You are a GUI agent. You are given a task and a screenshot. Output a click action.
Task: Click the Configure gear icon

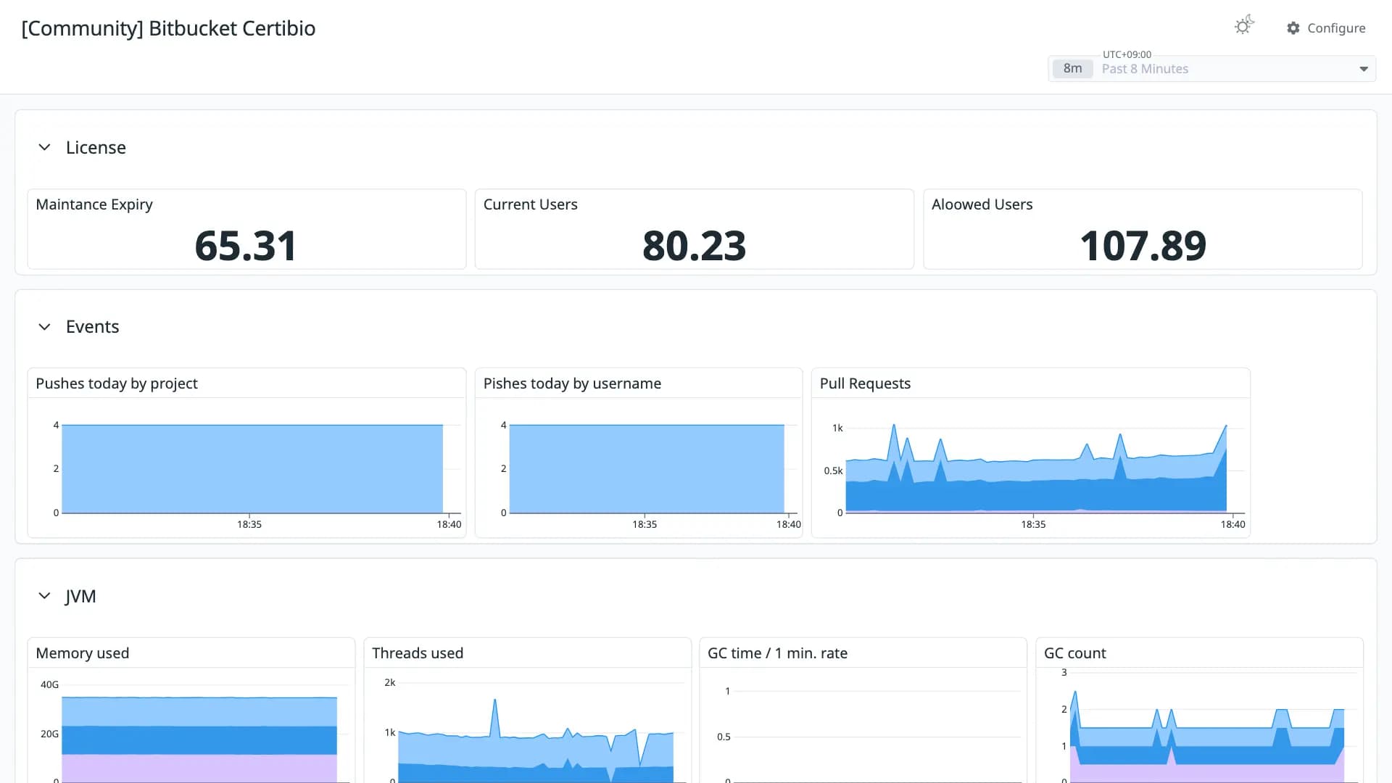coord(1293,28)
